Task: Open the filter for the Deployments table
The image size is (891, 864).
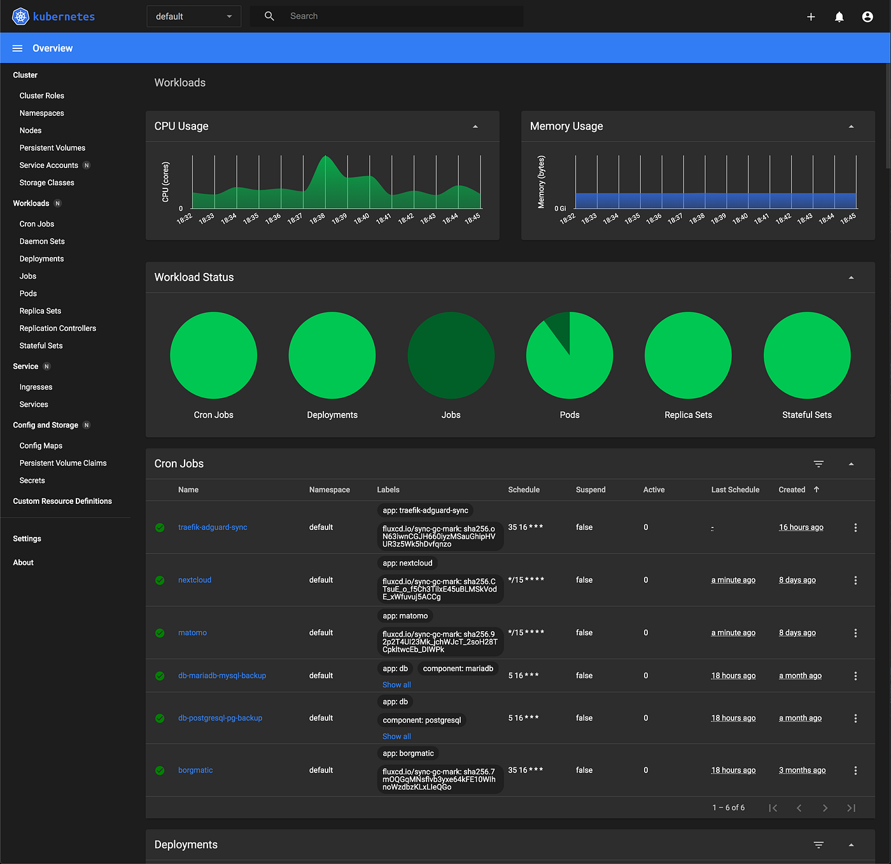Action: 818,845
